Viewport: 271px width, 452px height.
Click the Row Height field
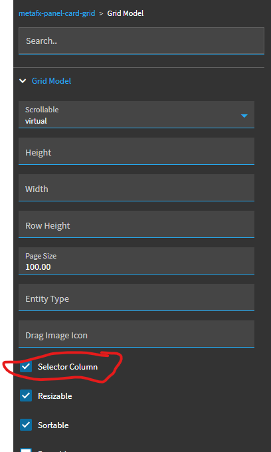pos(136,224)
